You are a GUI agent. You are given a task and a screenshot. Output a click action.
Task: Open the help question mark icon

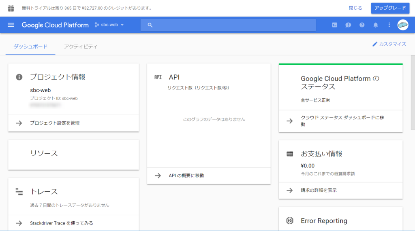(362, 25)
